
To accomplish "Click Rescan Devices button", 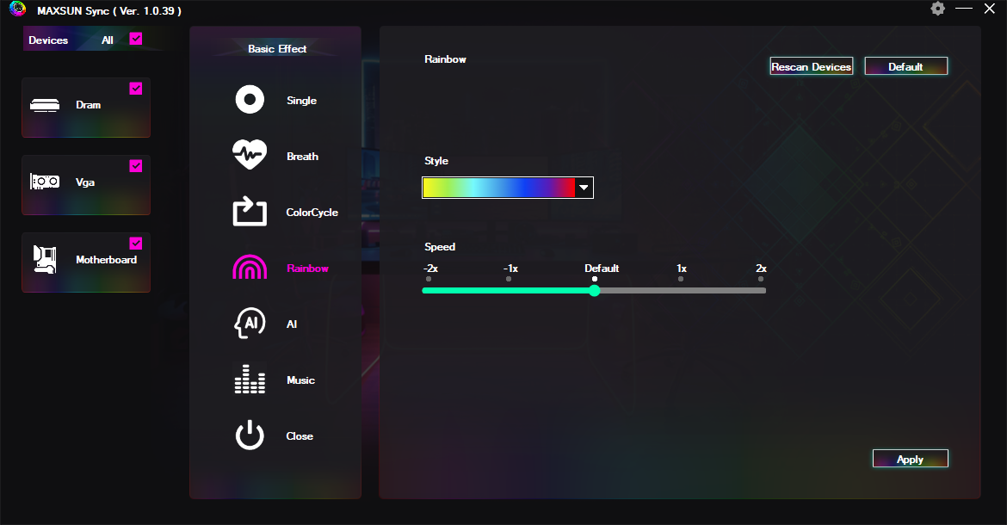I will point(811,66).
